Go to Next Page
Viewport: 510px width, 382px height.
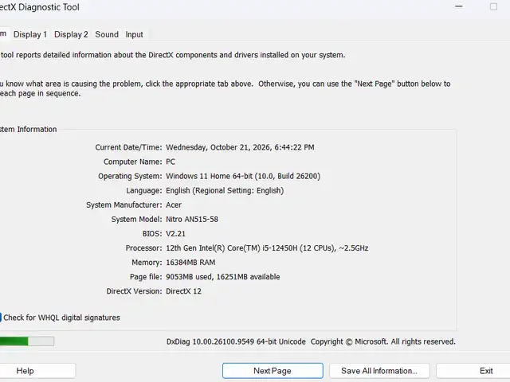point(273,371)
